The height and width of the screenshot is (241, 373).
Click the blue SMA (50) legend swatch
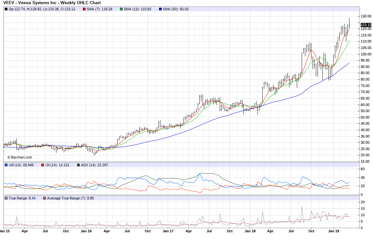click(160, 9)
